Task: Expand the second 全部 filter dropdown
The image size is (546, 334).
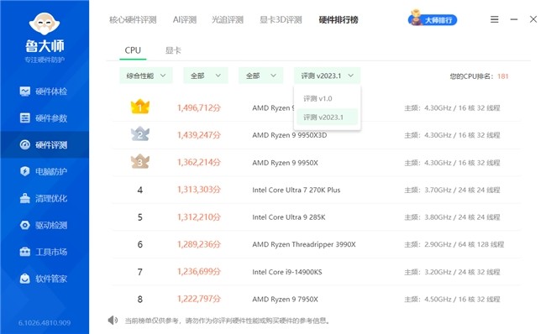Action: (x=260, y=76)
